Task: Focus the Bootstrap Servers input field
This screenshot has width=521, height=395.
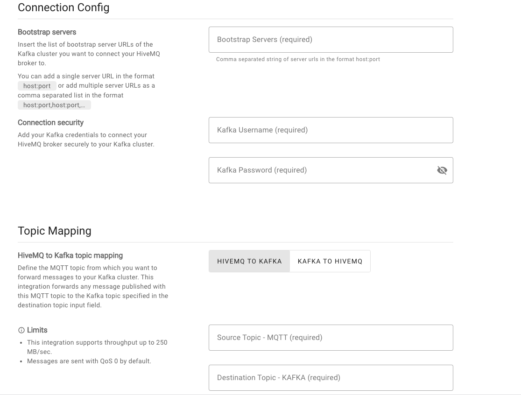Action: tap(331, 40)
